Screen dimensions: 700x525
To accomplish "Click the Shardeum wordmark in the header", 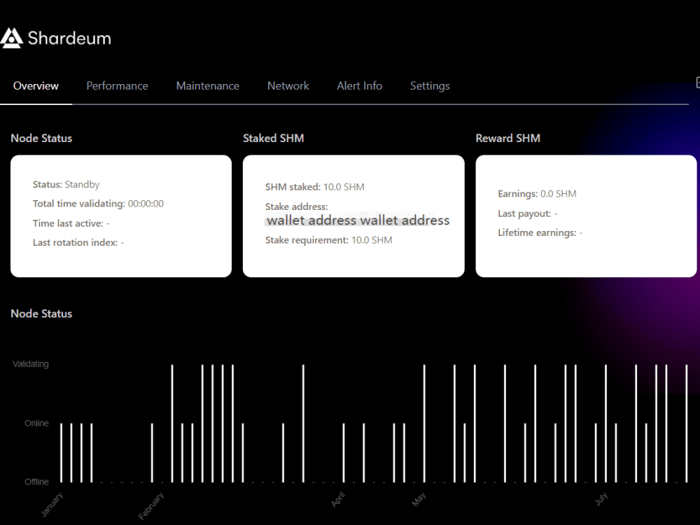I will [69, 38].
